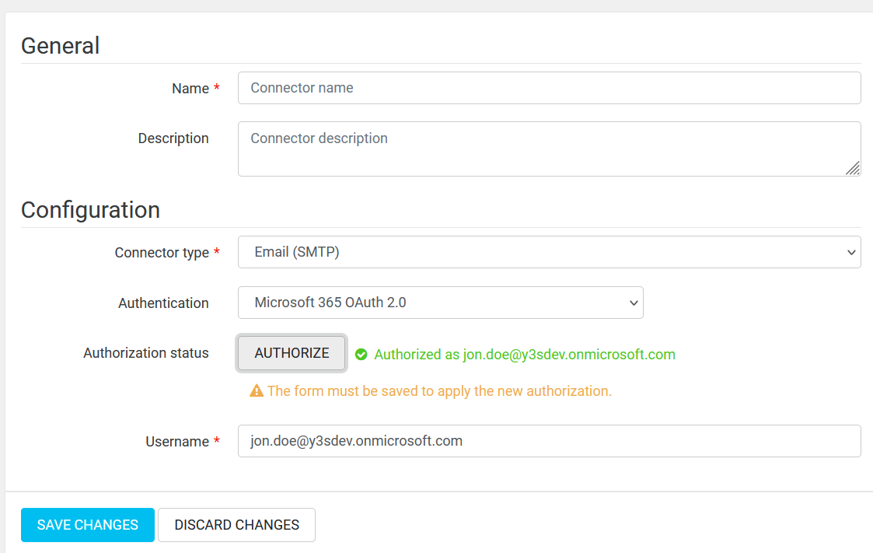Click the green authorized checkmark icon
The height and width of the screenshot is (553, 873).
coord(361,355)
